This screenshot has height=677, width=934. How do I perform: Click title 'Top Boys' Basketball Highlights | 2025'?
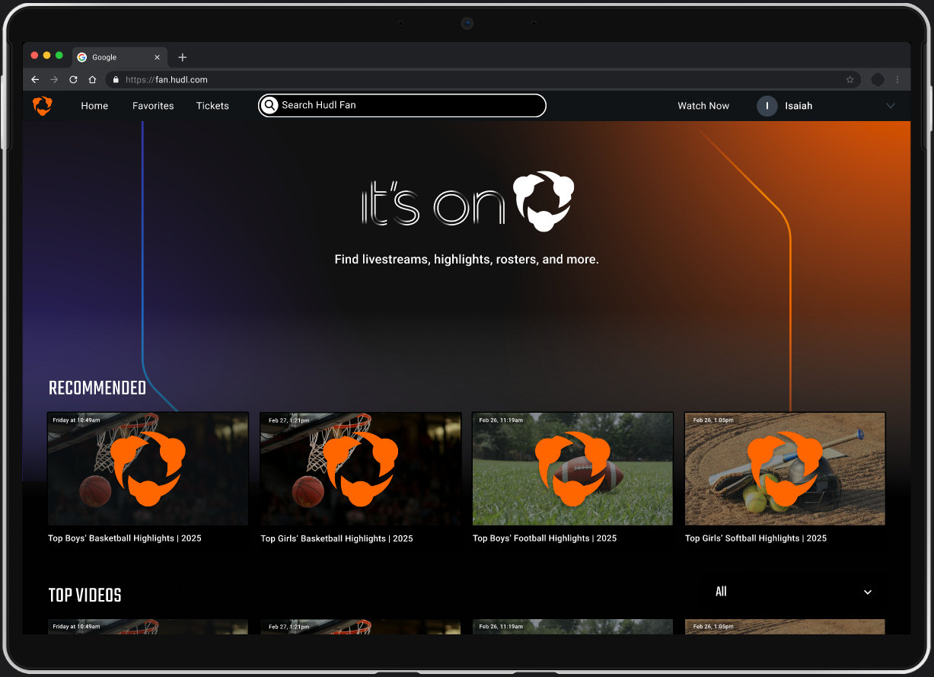pos(125,538)
